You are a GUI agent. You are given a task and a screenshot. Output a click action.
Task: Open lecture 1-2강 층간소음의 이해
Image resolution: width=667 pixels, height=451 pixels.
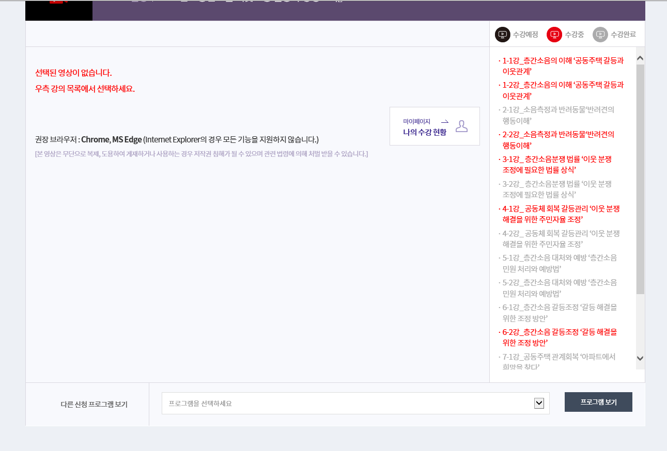tap(563, 90)
